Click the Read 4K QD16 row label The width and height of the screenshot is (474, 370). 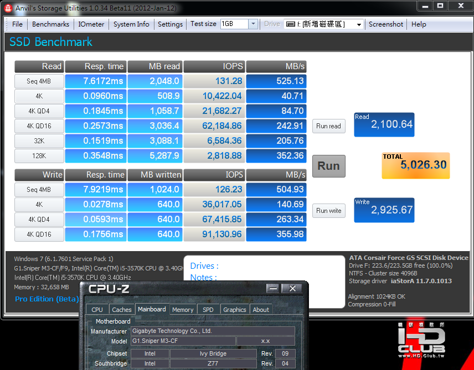[39, 126]
